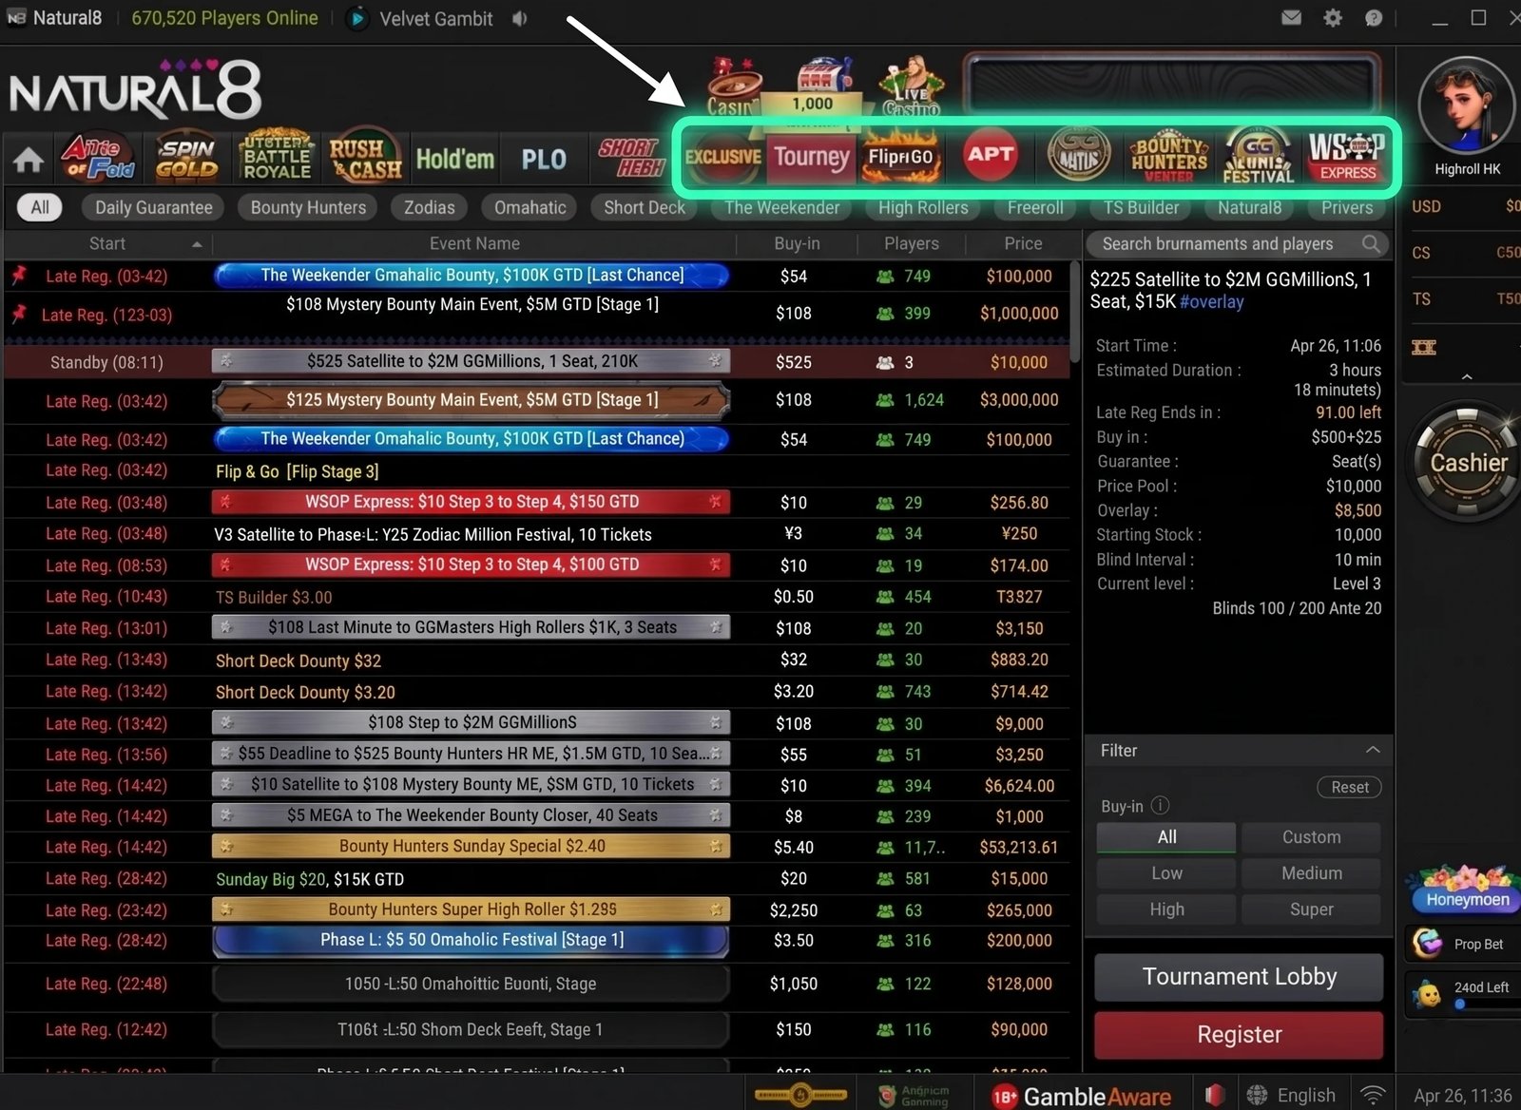Open Rush & Cash tables
The image size is (1521, 1110).
365,158
